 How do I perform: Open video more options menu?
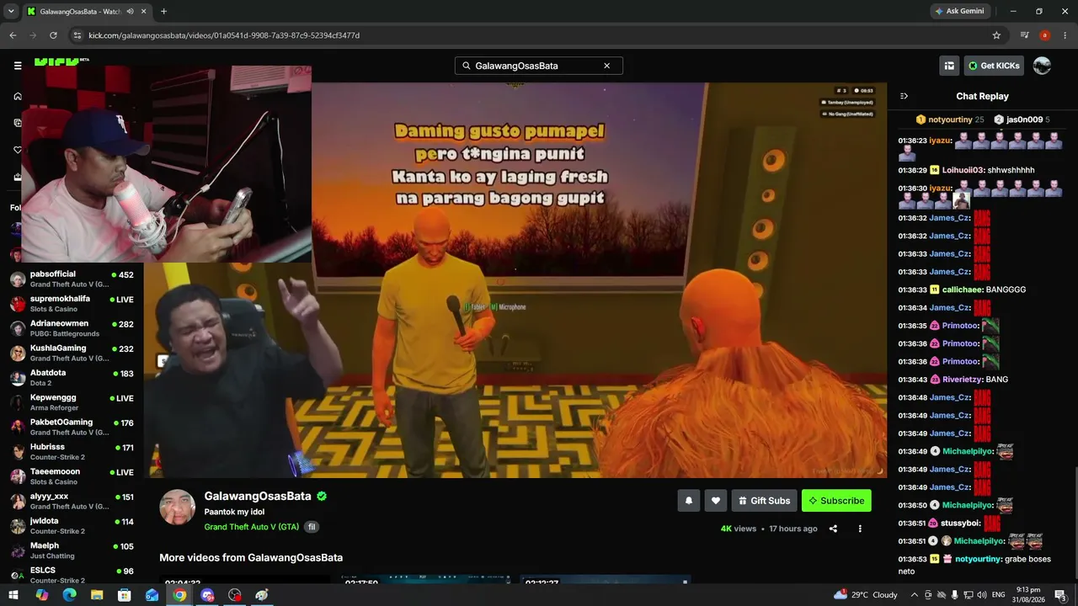pos(860,529)
